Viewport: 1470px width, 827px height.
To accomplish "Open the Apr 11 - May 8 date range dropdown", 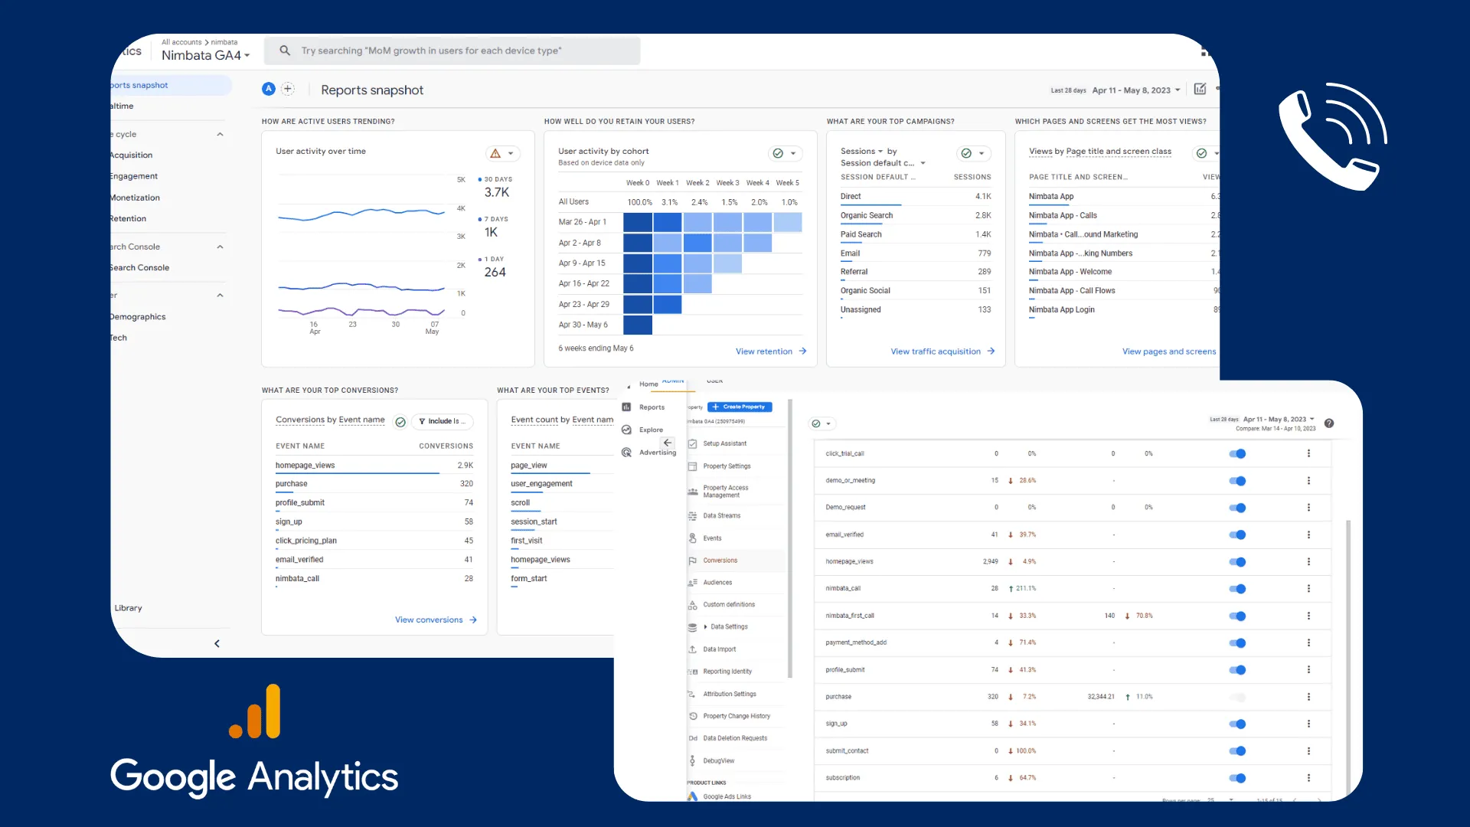I will pos(1136,90).
